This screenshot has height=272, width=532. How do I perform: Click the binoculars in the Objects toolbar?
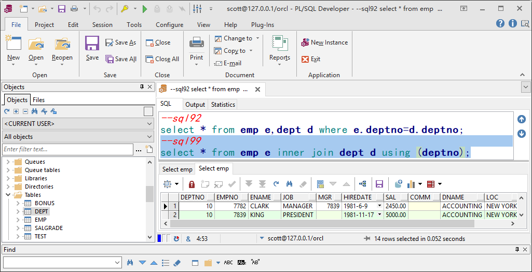[34, 111]
